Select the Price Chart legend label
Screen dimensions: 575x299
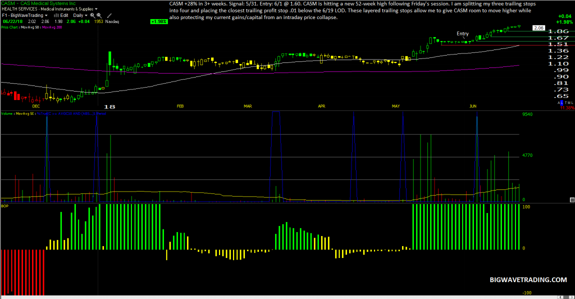9,27
